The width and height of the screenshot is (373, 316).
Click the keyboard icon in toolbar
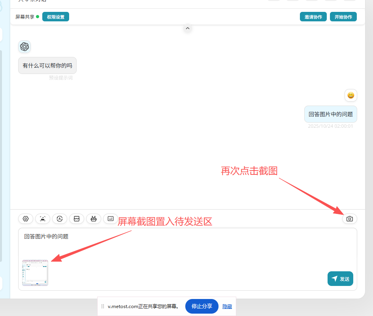111,219
